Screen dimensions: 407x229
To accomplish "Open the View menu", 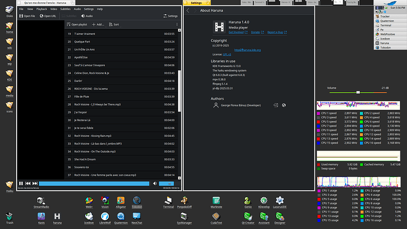I will (x=30, y=9).
